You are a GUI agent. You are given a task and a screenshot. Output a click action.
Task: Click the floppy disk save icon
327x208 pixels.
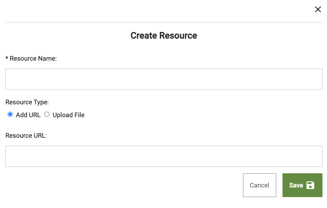point(310,185)
